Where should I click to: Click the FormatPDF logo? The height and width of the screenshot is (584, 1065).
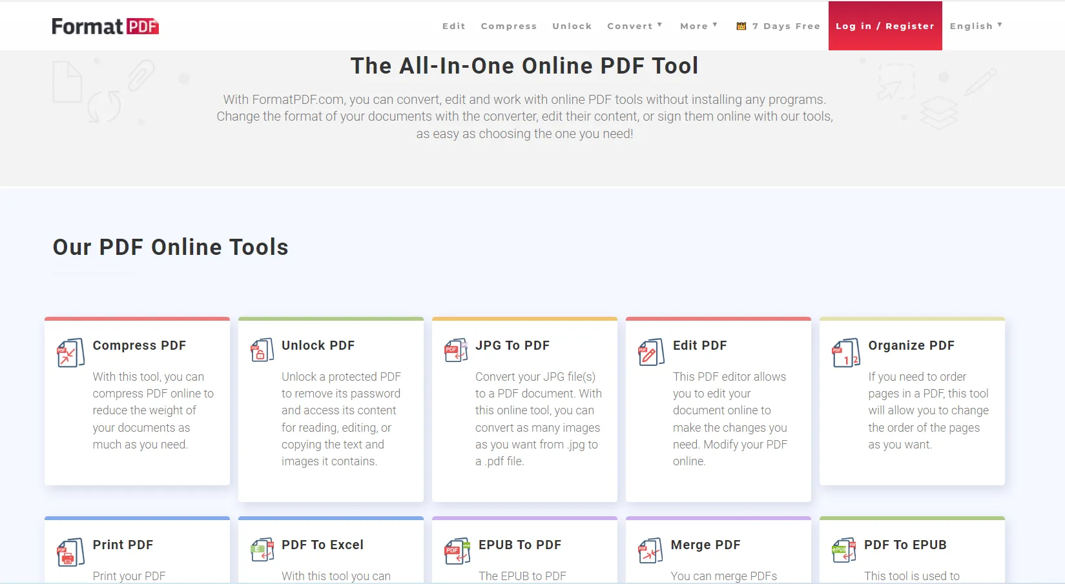pyautogui.click(x=105, y=26)
